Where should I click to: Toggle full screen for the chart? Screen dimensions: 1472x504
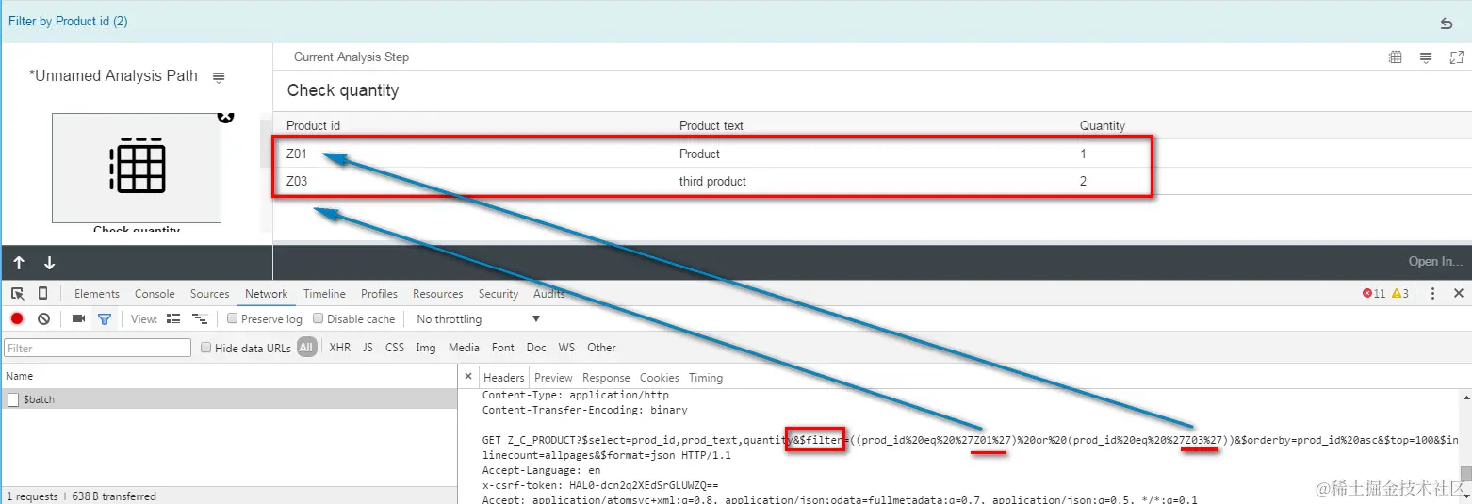pos(1457,57)
